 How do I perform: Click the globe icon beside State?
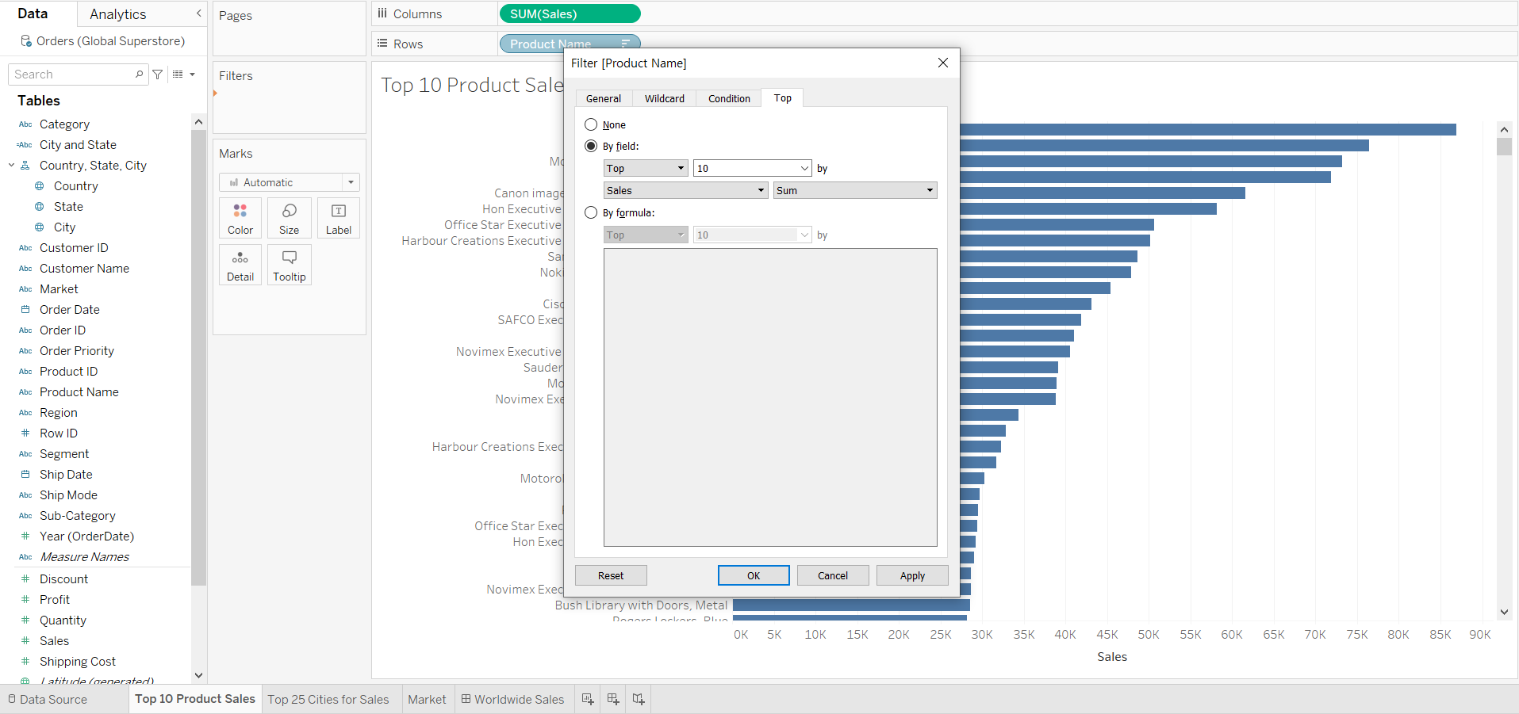[x=40, y=207]
